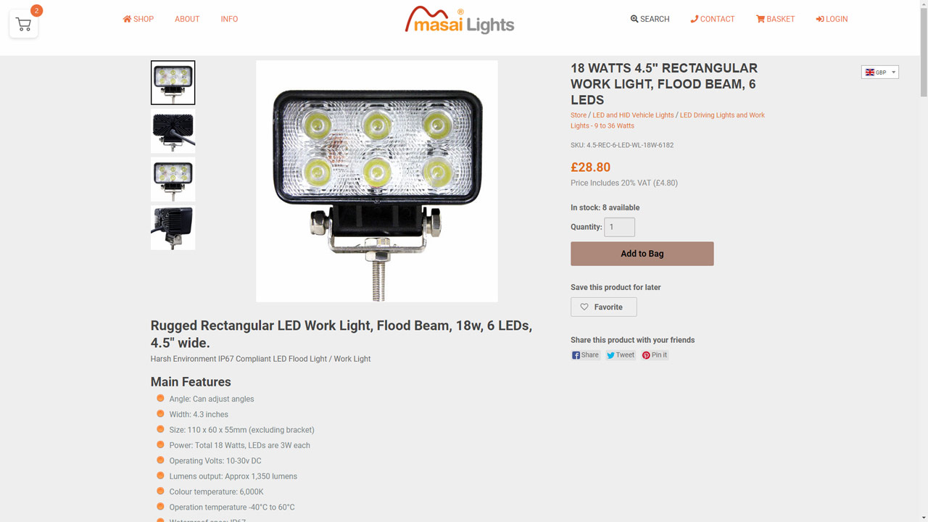The width and height of the screenshot is (928, 522).
Task: Tweet this product
Action: pyautogui.click(x=621, y=355)
